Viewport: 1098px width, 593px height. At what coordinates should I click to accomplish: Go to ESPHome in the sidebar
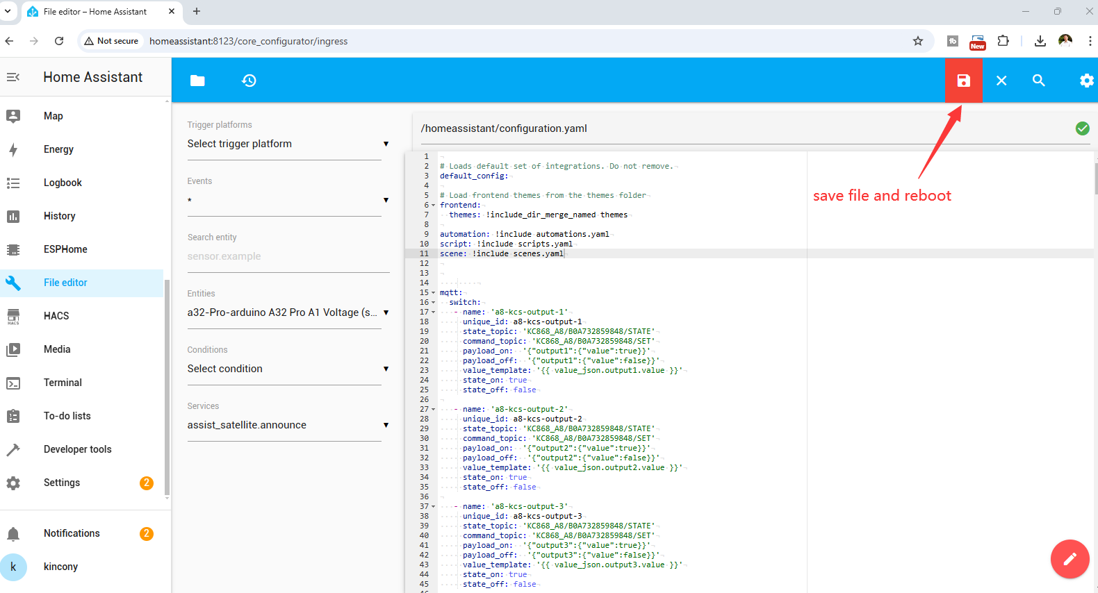65,249
